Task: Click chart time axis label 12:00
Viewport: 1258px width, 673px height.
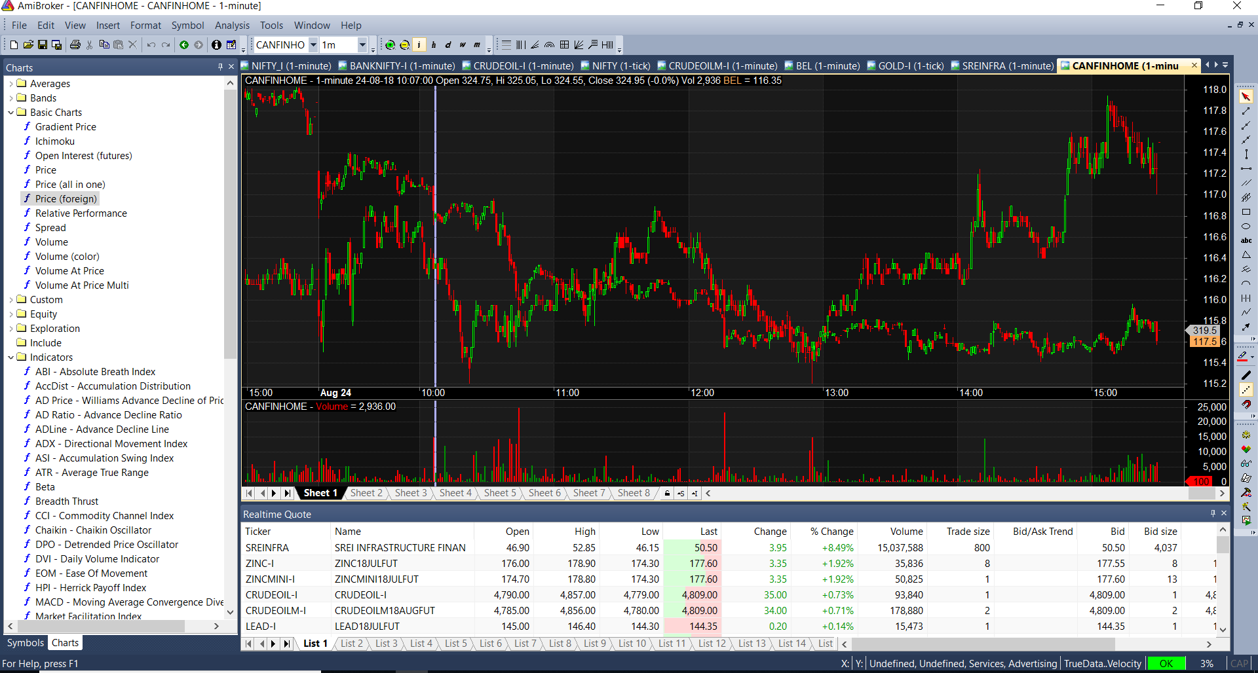Action: click(702, 393)
